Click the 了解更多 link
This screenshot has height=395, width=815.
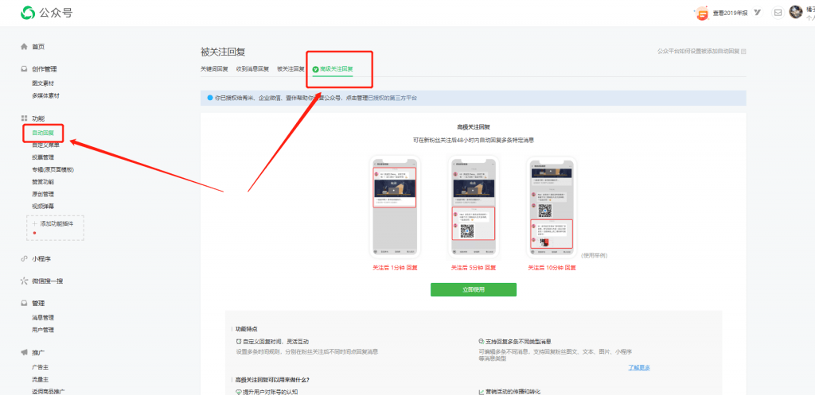point(639,367)
